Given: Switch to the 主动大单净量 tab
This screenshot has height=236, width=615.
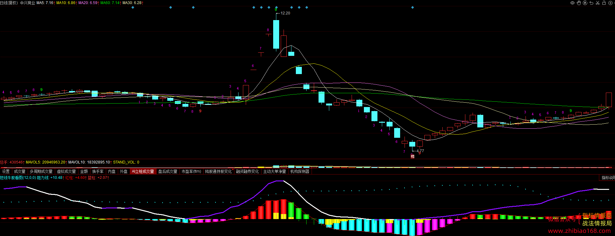Looking at the screenshot, I should click(274, 171).
